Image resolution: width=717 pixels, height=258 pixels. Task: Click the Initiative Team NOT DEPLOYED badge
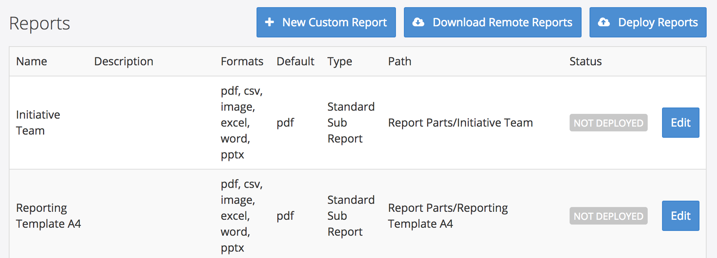pos(608,123)
